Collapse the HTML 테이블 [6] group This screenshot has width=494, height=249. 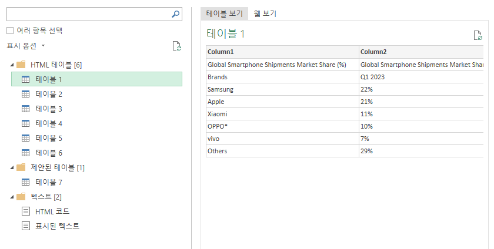click(x=12, y=65)
